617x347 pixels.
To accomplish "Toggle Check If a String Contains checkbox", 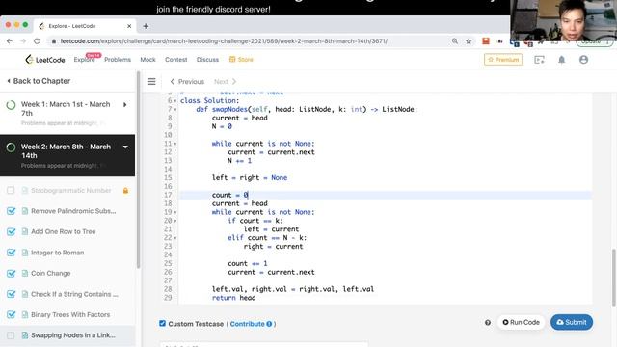I will pyautogui.click(x=11, y=294).
